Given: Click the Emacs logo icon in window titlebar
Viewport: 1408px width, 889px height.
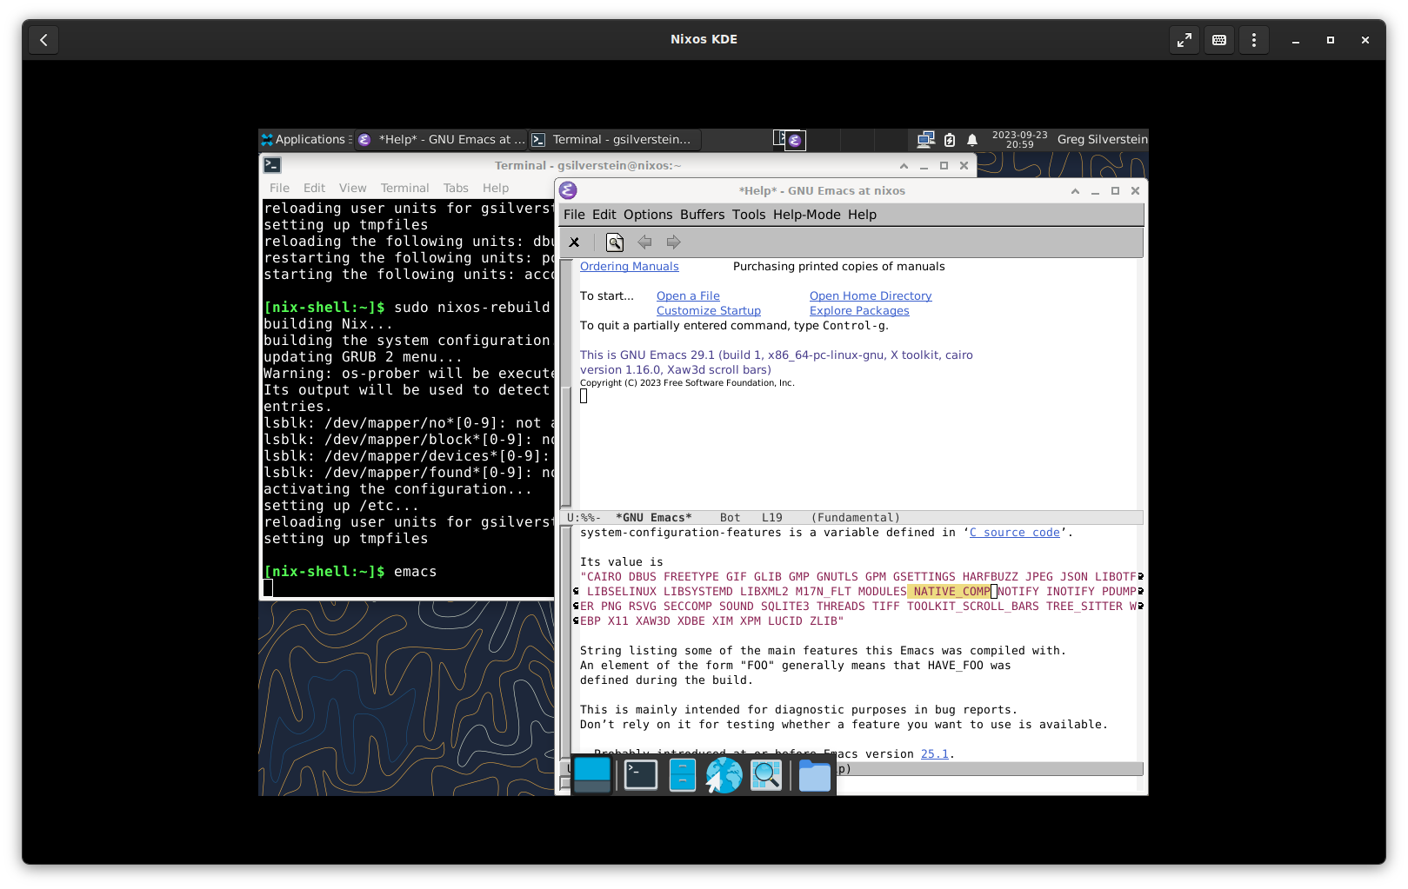Looking at the screenshot, I should click(569, 190).
